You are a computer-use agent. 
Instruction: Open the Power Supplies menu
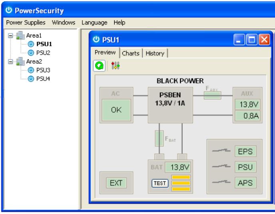[x=26, y=23]
